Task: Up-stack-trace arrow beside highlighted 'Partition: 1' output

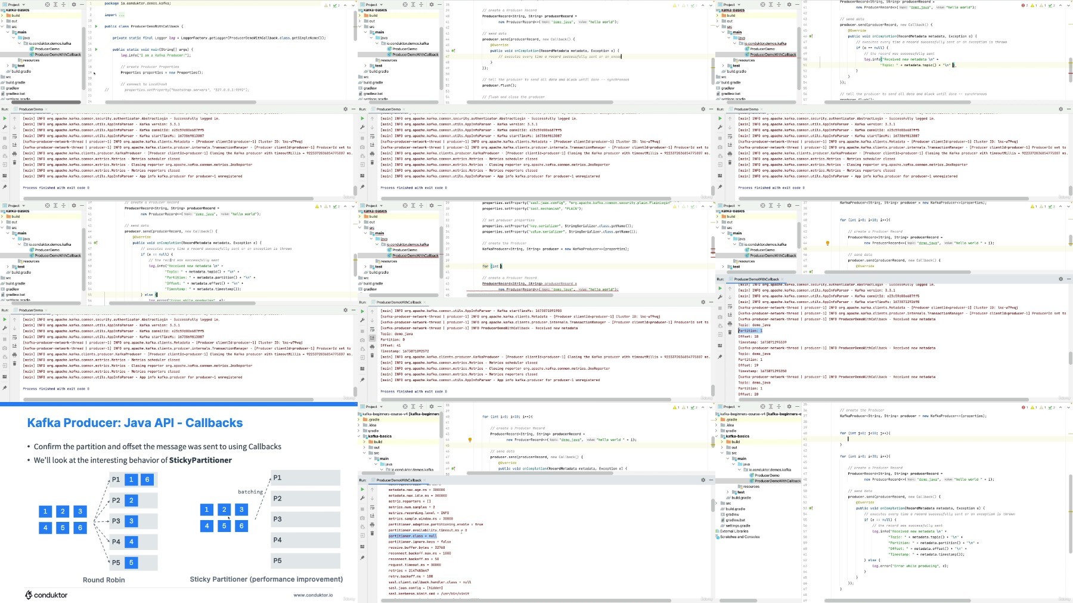Action: (730, 288)
